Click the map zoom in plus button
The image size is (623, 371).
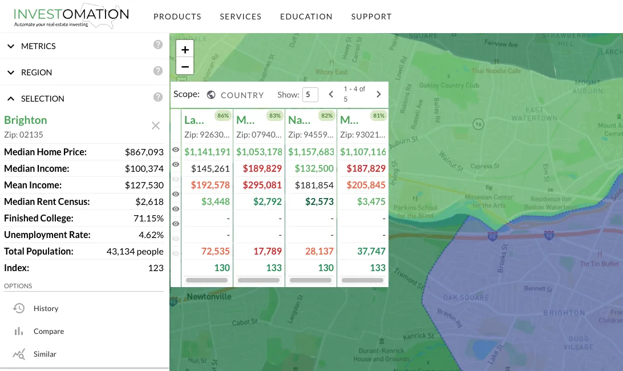(x=185, y=50)
